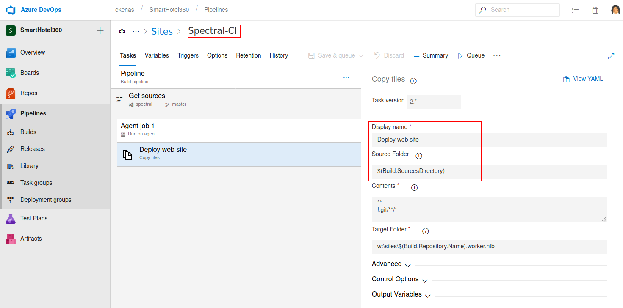The width and height of the screenshot is (623, 308).
Task: Click the Artifacts package icon
Action: click(11, 239)
